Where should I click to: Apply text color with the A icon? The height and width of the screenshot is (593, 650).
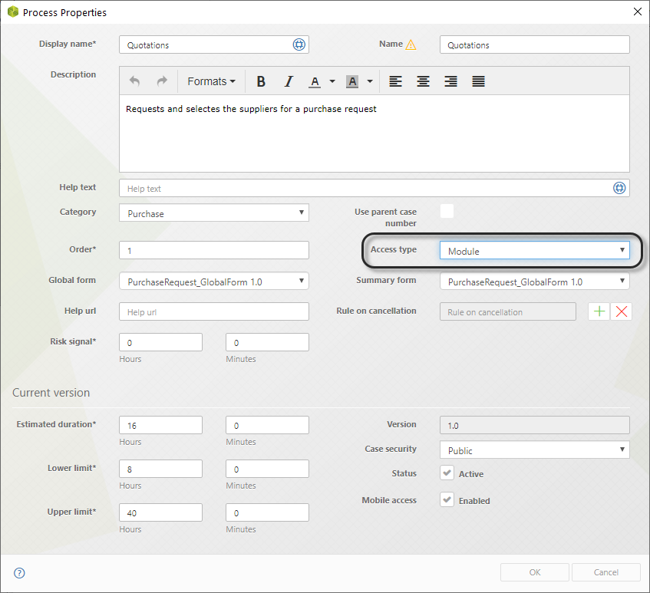(315, 81)
